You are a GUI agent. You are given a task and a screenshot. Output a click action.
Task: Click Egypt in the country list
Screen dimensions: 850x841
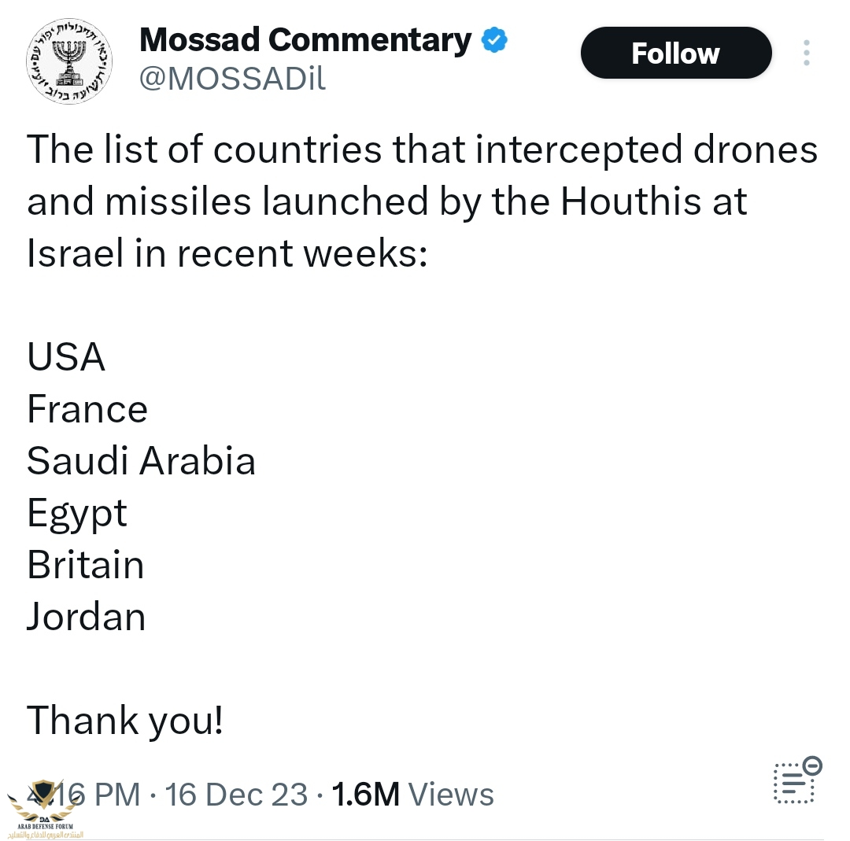[77, 514]
